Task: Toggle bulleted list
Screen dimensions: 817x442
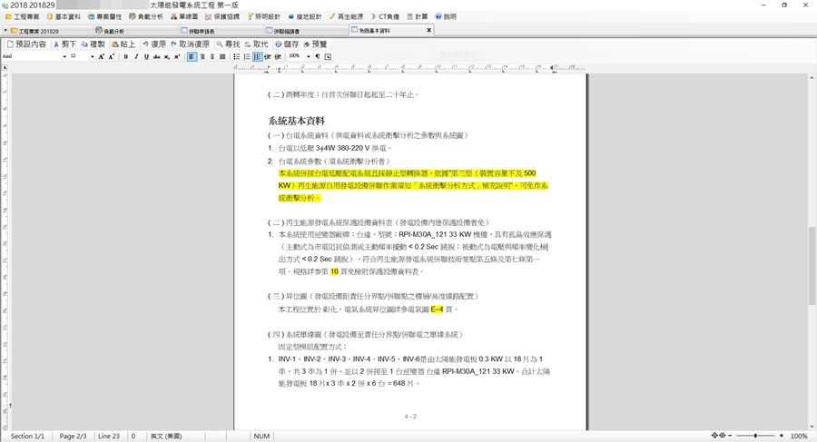Action: coord(237,57)
